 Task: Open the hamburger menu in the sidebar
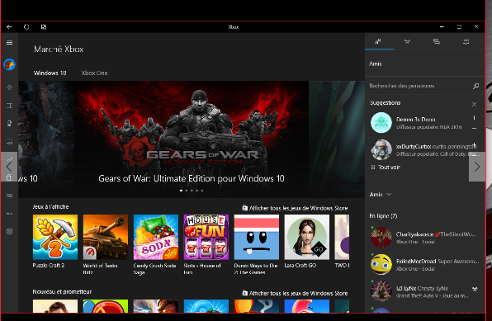pyautogui.click(x=9, y=42)
